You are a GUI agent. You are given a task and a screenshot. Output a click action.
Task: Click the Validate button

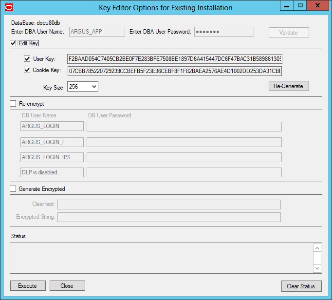(x=289, y=33)
